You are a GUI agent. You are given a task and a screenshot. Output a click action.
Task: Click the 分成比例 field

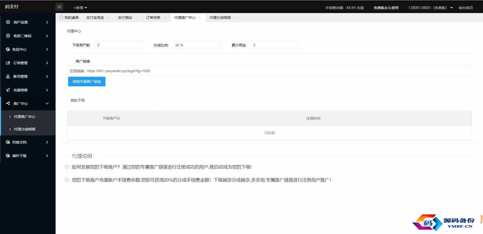tap(196, 45)
